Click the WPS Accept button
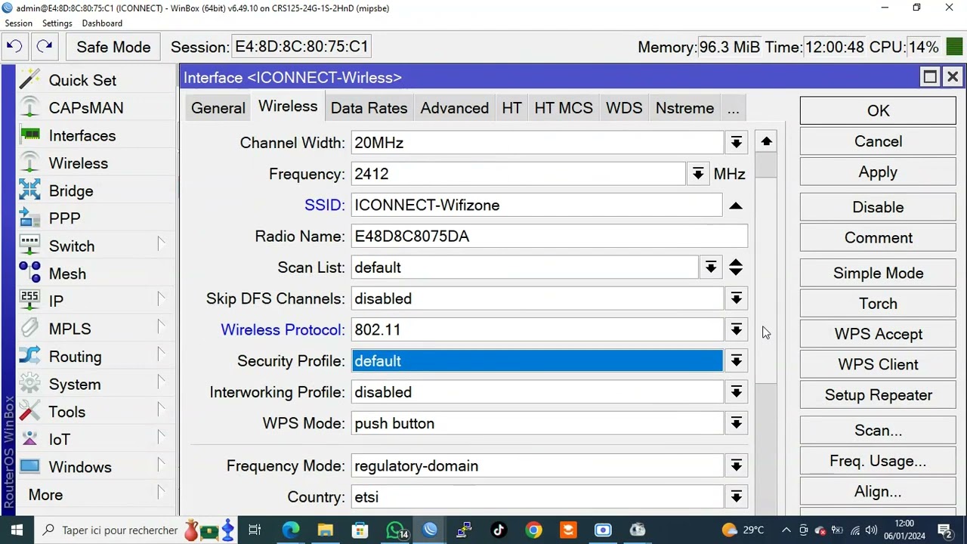 click(x=878, y=334)
